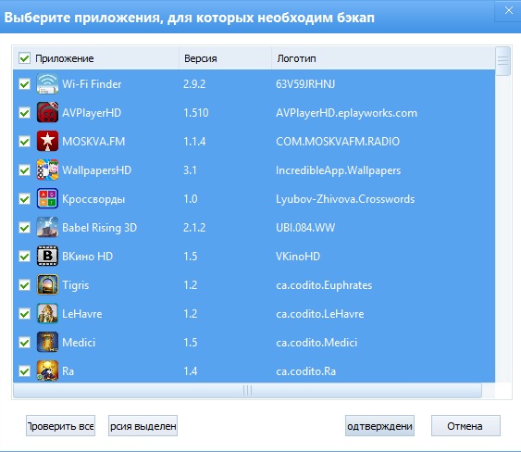Select the Medici app icon
Image resolution: width=521 pixels, height=452 pixels.
[x=47, y=343]
